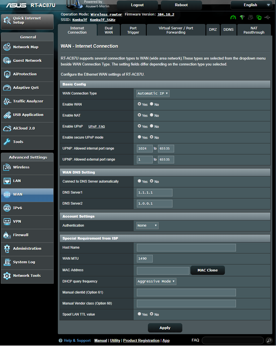The width and height of the screenshot is (276, 346).
Task: Click the wireless signal status icon
Action: 242,17
